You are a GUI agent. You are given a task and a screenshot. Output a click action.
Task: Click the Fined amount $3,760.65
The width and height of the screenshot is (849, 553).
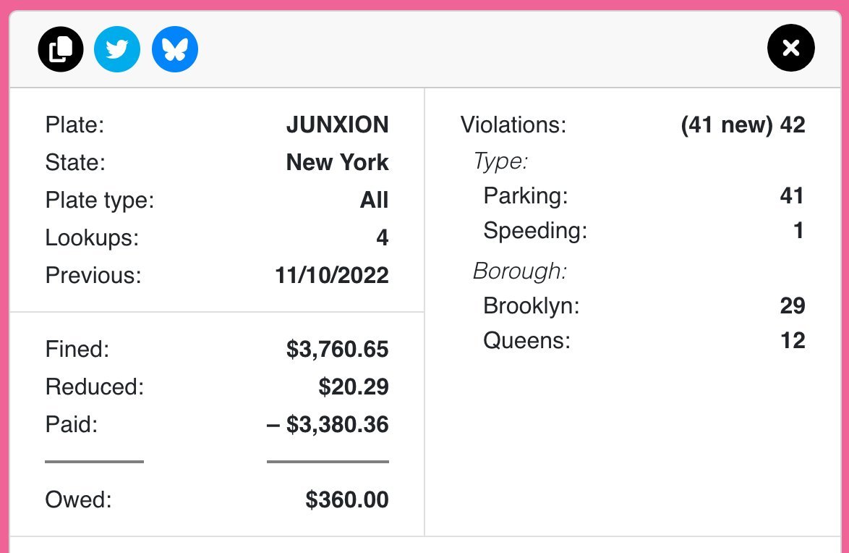pyautogui.click(x=337, y=349)
